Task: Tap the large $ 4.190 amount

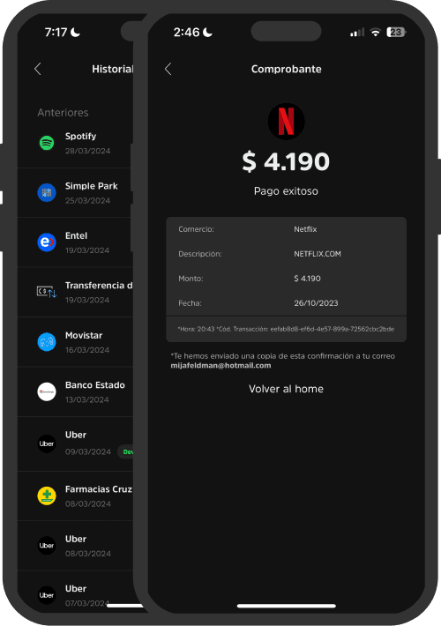Action: pos(286,161)
